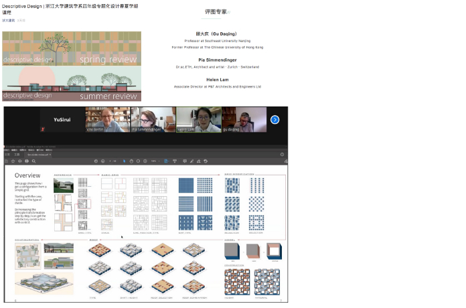Select YuSirui participant tile

(x=64, y=120)
